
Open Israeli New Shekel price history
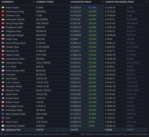point(15,126)
